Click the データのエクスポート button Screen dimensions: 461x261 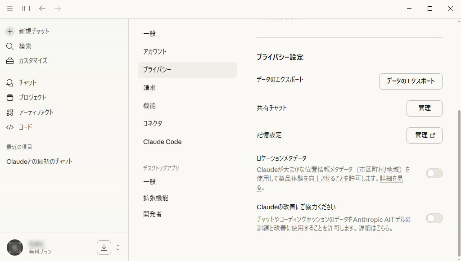[x=410, y=81]
